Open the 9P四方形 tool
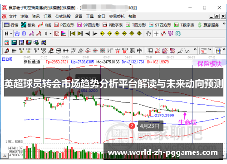The image size is (227, 164). [x=89, y=25]
